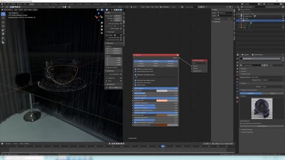Click the icon at right of PxrSurface node header
This screenshot has height=160, width=285.
point(178,55)
